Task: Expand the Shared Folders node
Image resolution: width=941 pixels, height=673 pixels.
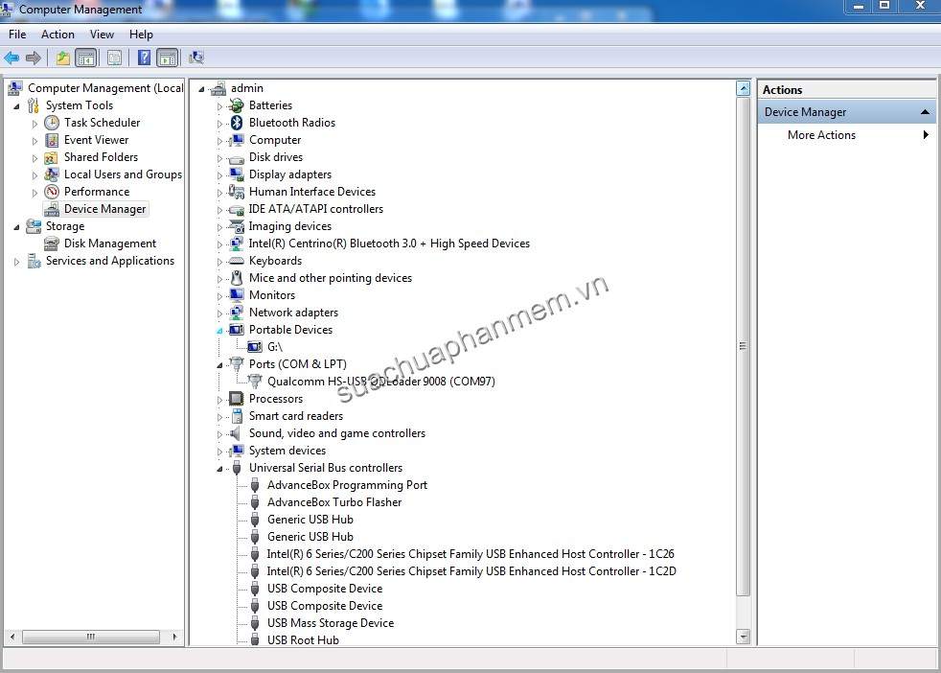Action: [34, 158]
